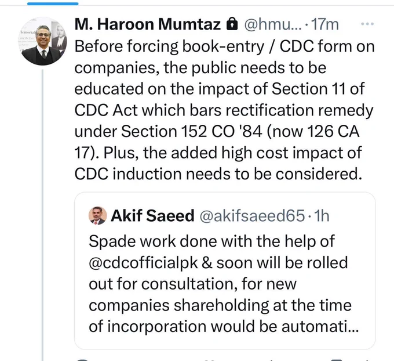The height and width of the screenshot is (361, 394).
Task: Click the vertical thread connector line
Action: (42, 215)
